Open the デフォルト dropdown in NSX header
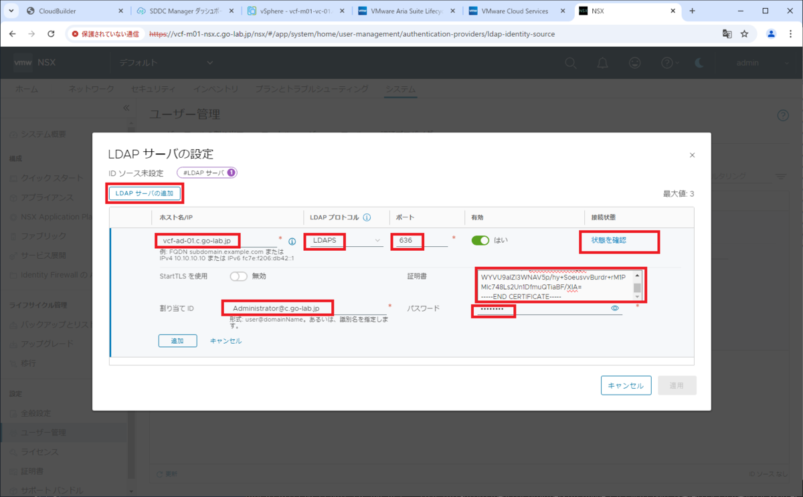Viewport: 803px width, 497px height. pos(167,63)
